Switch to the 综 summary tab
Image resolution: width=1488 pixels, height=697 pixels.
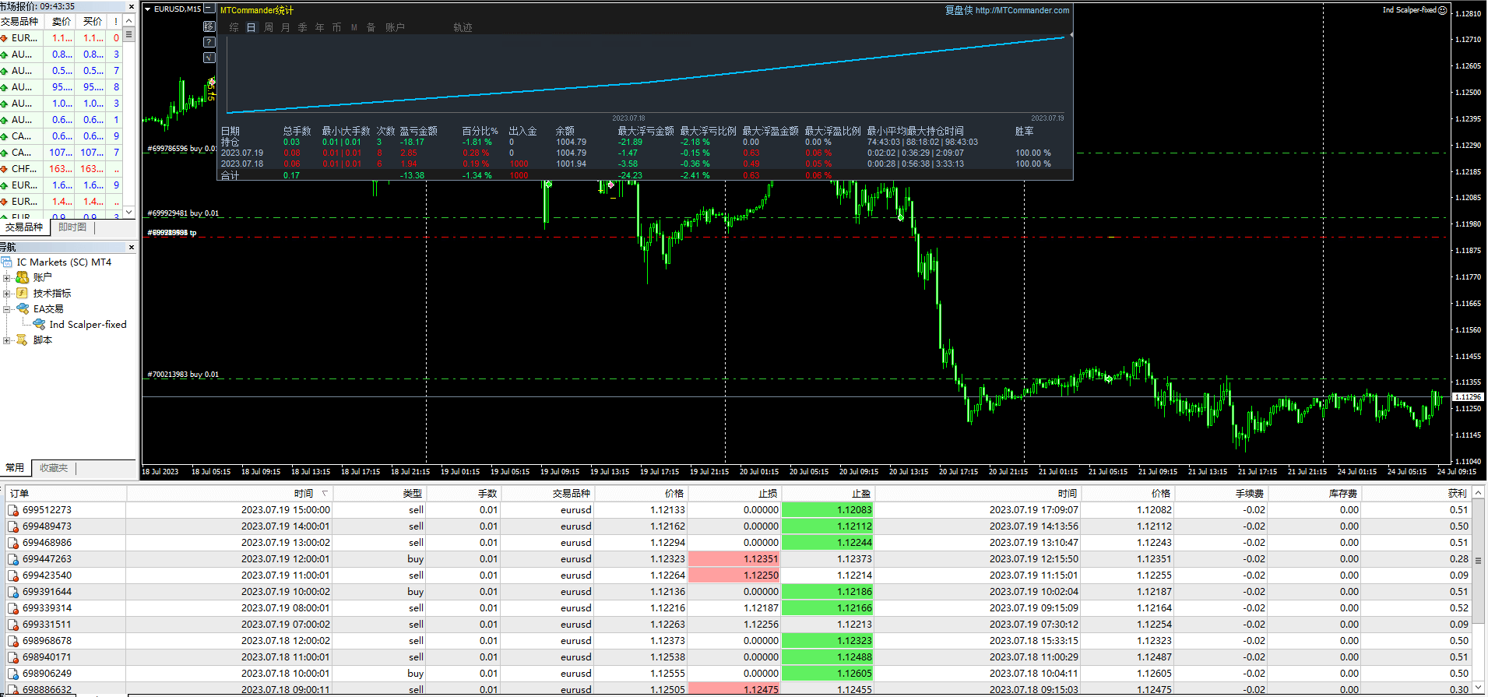[x=234, y=27]
